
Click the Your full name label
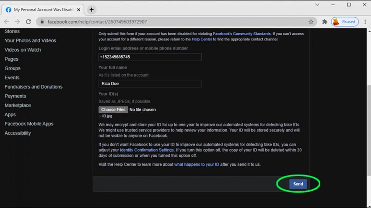pyautogui.click(x=113, y=68)
